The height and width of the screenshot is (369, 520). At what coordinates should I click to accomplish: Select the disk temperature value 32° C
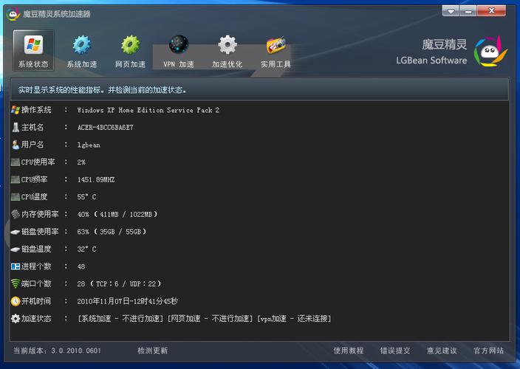pyautogui.click(x=86, y=249)
